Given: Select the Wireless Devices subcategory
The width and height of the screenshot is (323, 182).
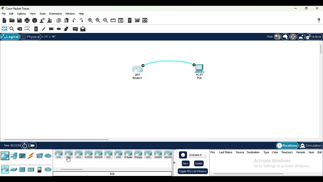Looking at the screenshot, I should [31, 169].
